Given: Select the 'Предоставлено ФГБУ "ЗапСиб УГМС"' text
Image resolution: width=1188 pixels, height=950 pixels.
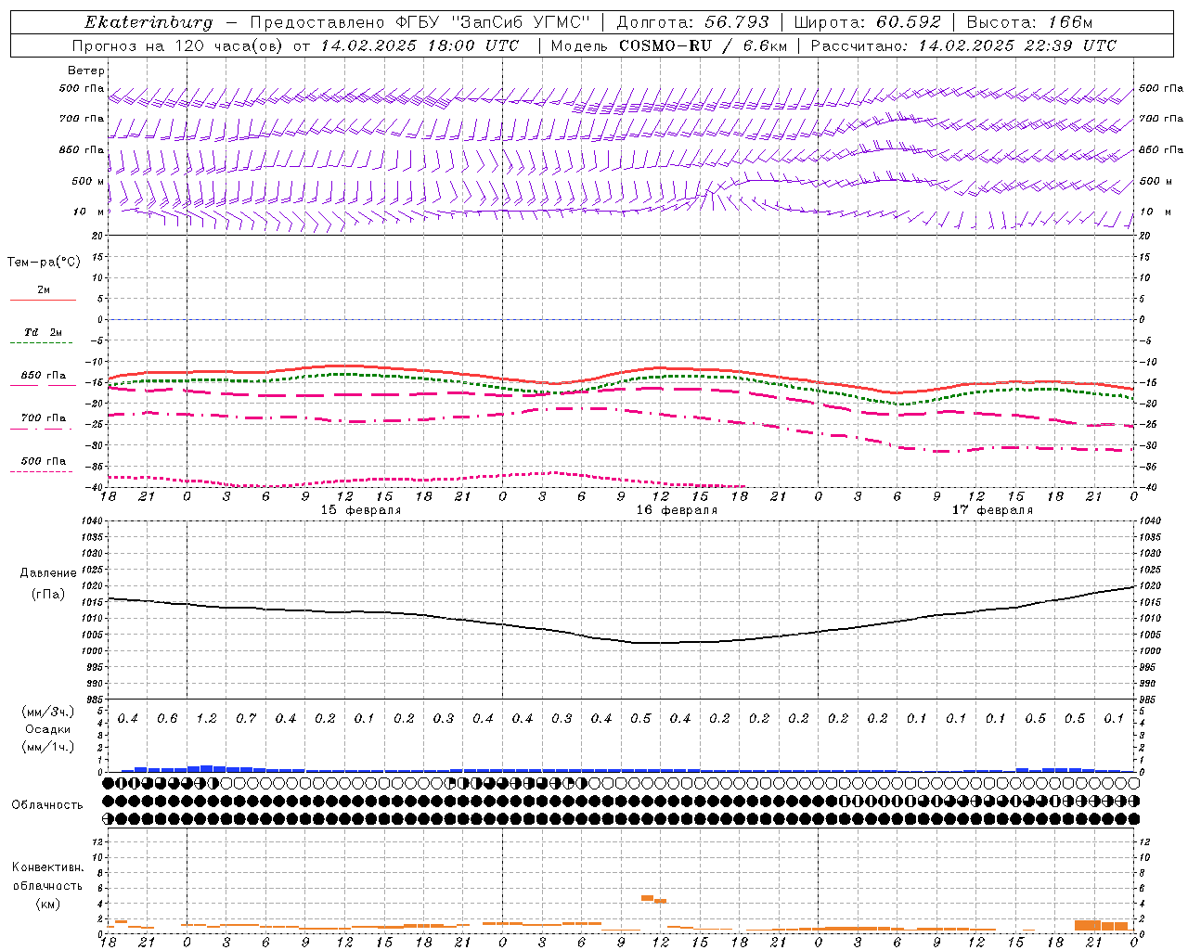Looking at the screenshot, I should (x=420, y=22).
